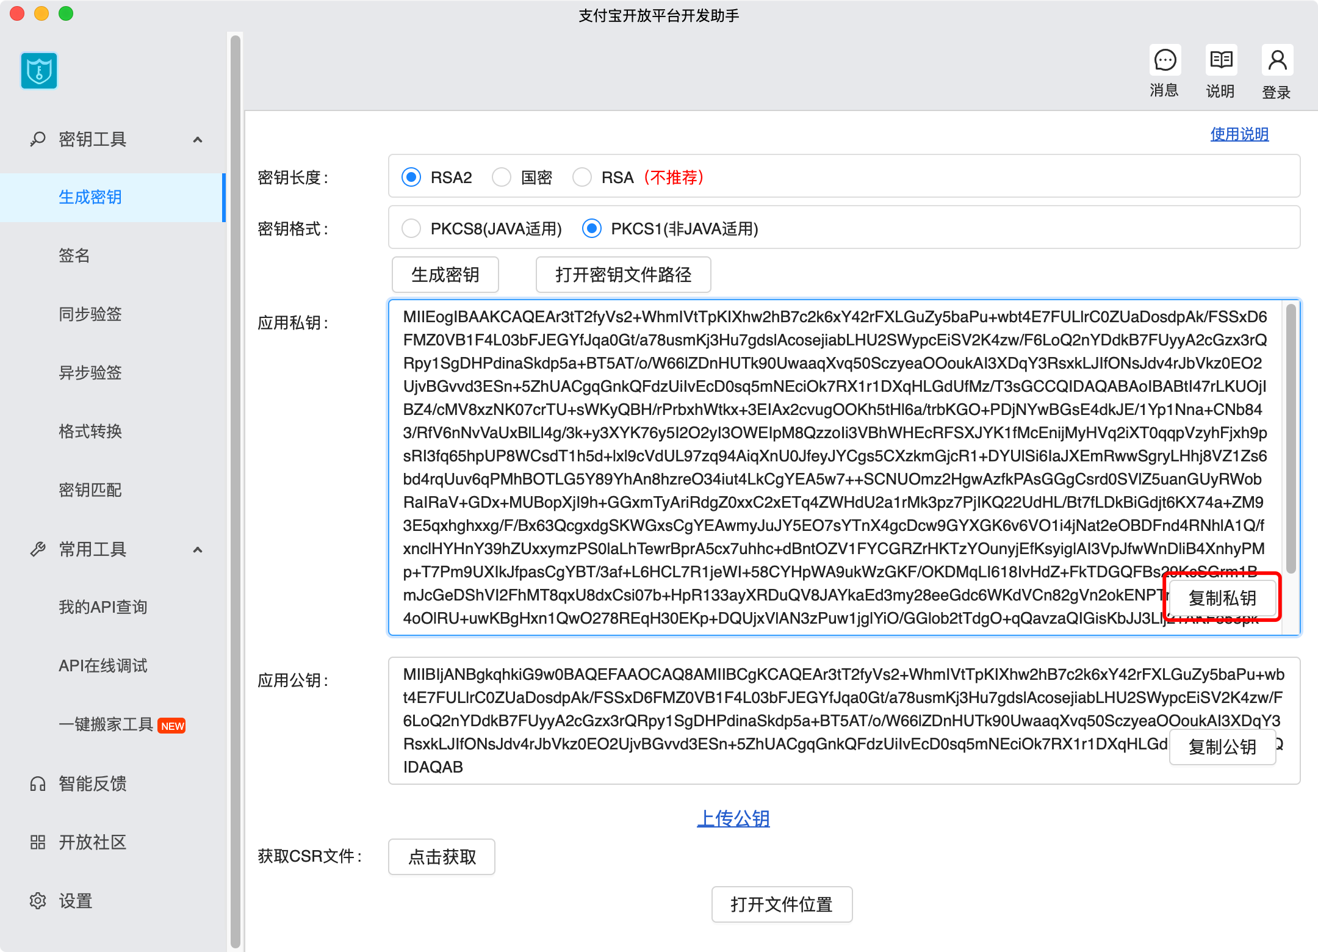1318x952 pixels.
Task: Open the 生成密钥 sidebar item
Action: (113, 197)
